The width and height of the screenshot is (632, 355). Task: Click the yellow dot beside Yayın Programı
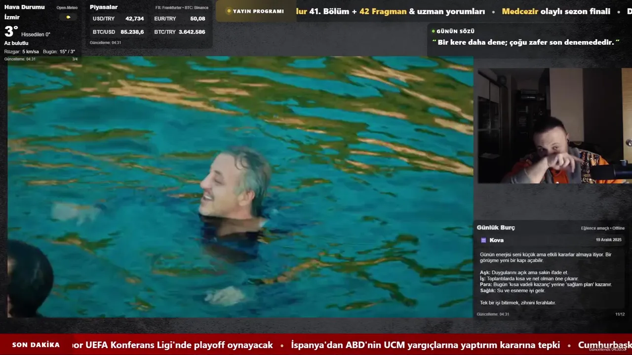pos(229,11)
